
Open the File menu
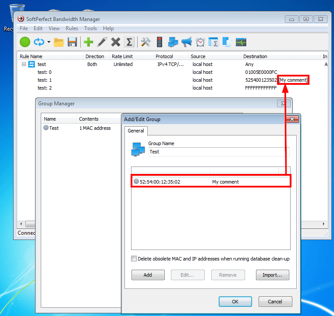coord(24,28)
